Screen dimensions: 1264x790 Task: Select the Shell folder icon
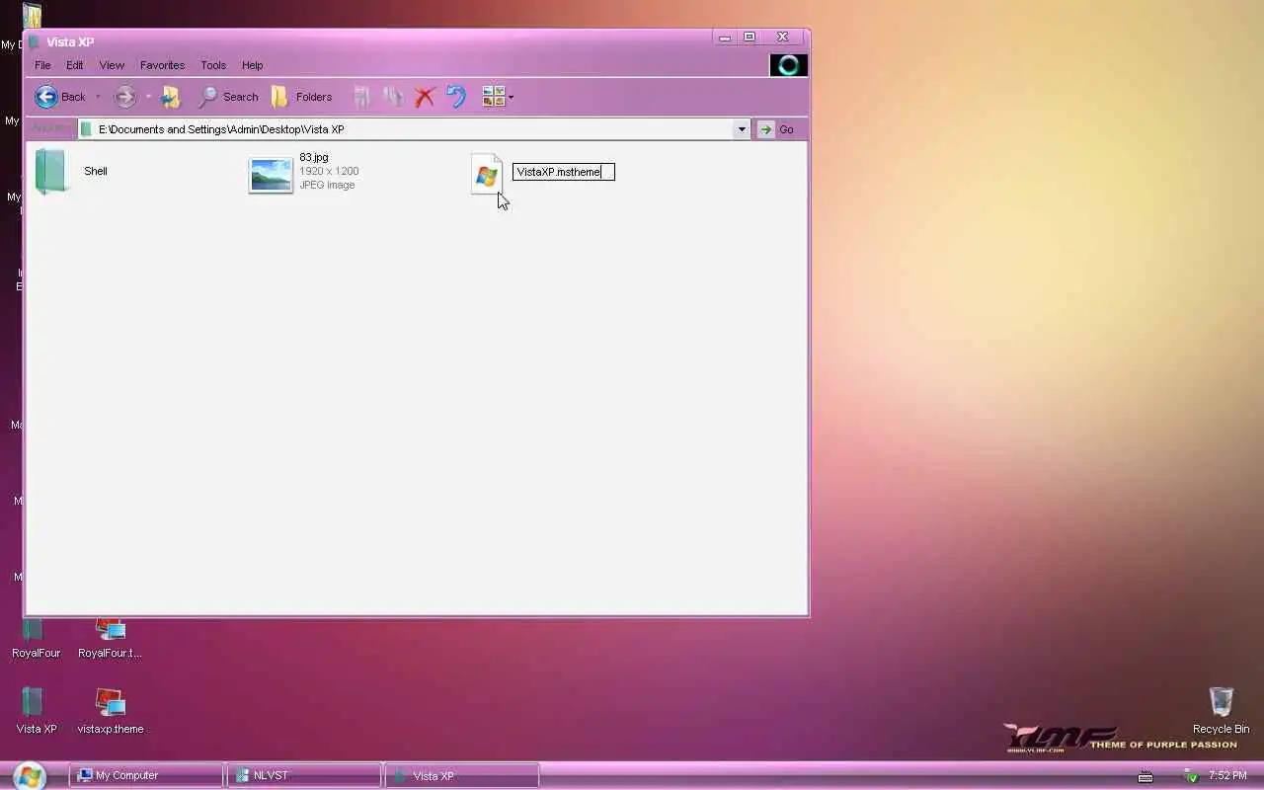51,171
